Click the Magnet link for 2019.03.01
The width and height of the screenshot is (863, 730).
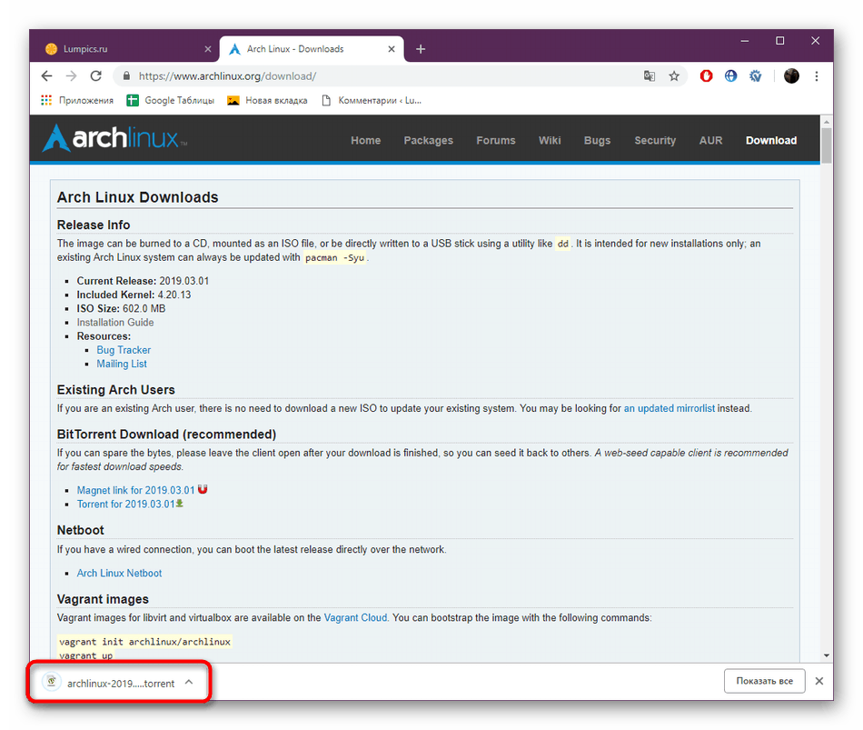[136, 490]
